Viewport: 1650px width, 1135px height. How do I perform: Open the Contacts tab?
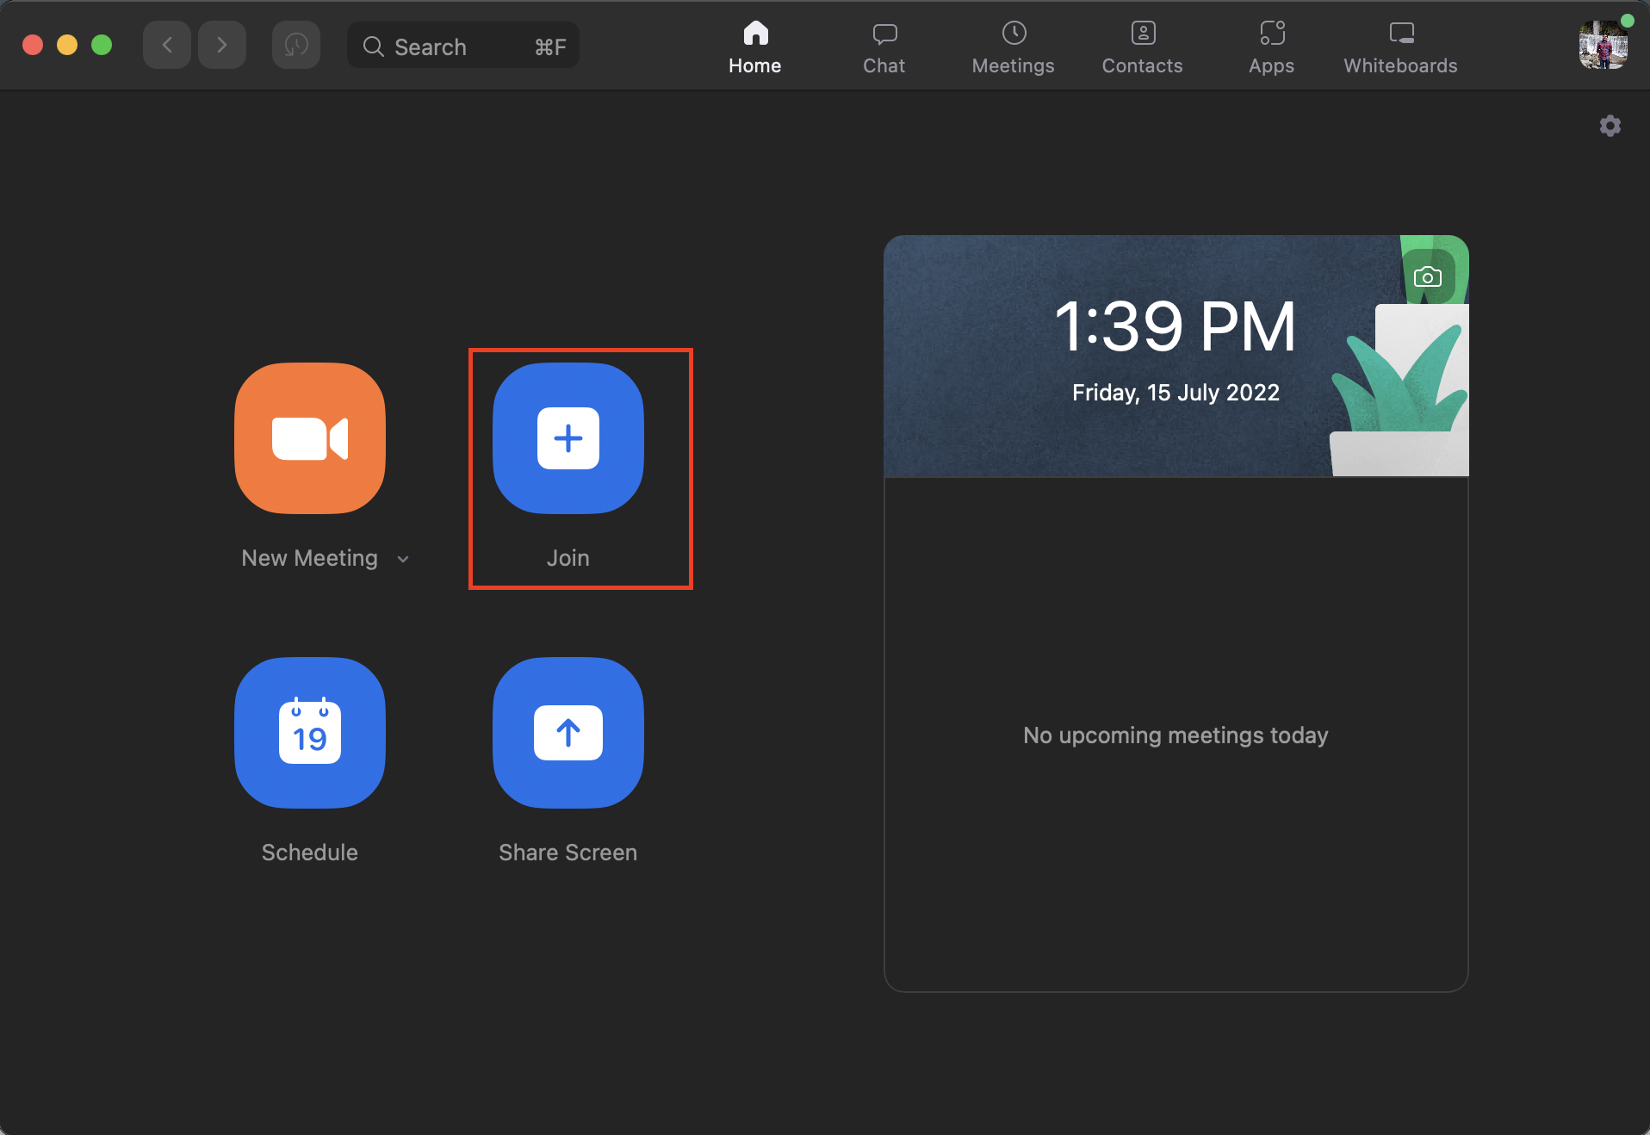pyautogui.click(x=1142, y=47)
